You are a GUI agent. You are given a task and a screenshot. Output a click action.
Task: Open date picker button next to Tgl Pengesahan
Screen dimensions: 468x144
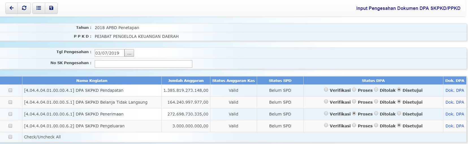click(x=129, y=53)
